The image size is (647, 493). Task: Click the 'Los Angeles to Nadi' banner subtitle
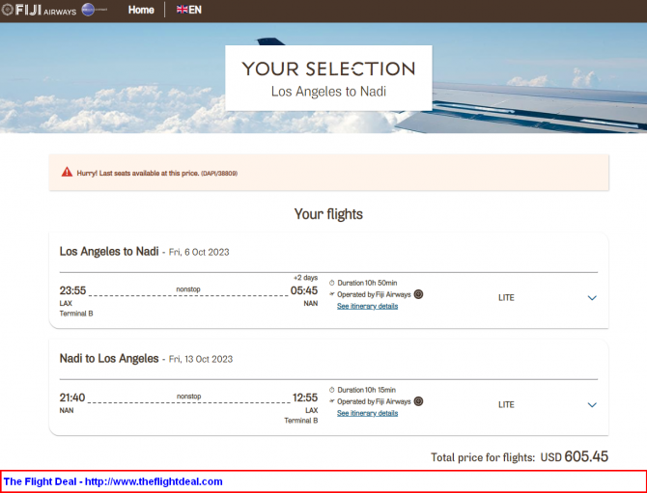point(328,91)
